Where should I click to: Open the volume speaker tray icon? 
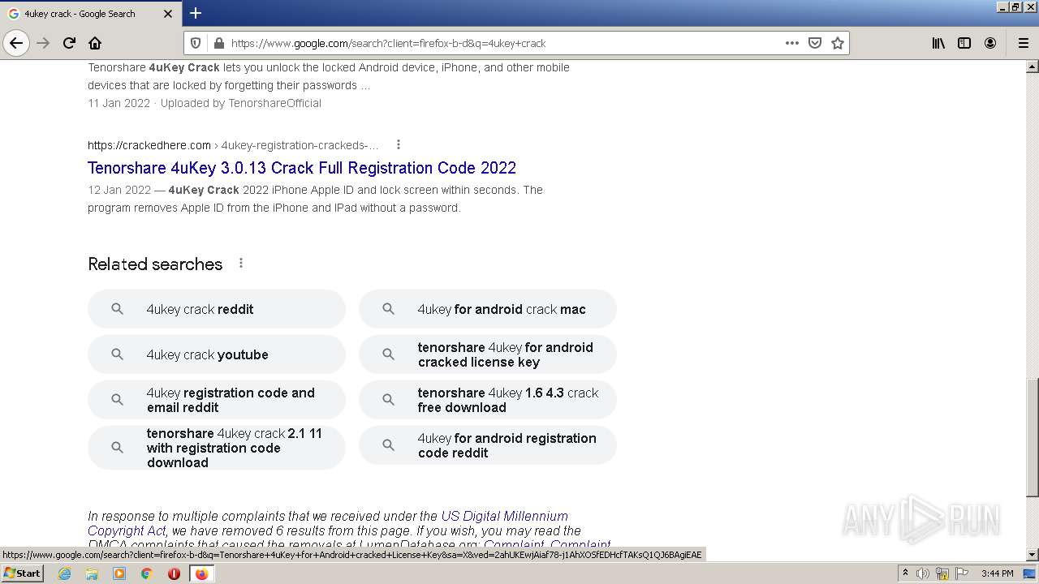923,573
